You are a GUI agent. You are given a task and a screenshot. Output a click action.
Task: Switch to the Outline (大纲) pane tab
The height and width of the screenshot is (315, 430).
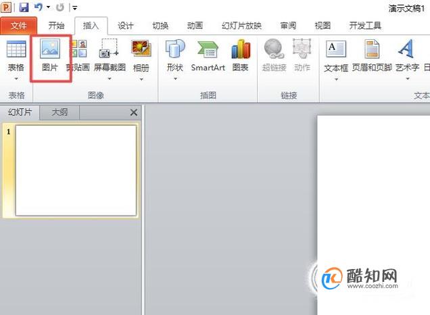click(59, 112)
